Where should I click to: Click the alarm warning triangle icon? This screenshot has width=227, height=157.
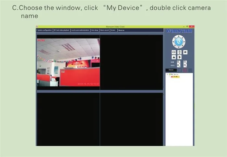pyautogui.click(x=174, y=57)
